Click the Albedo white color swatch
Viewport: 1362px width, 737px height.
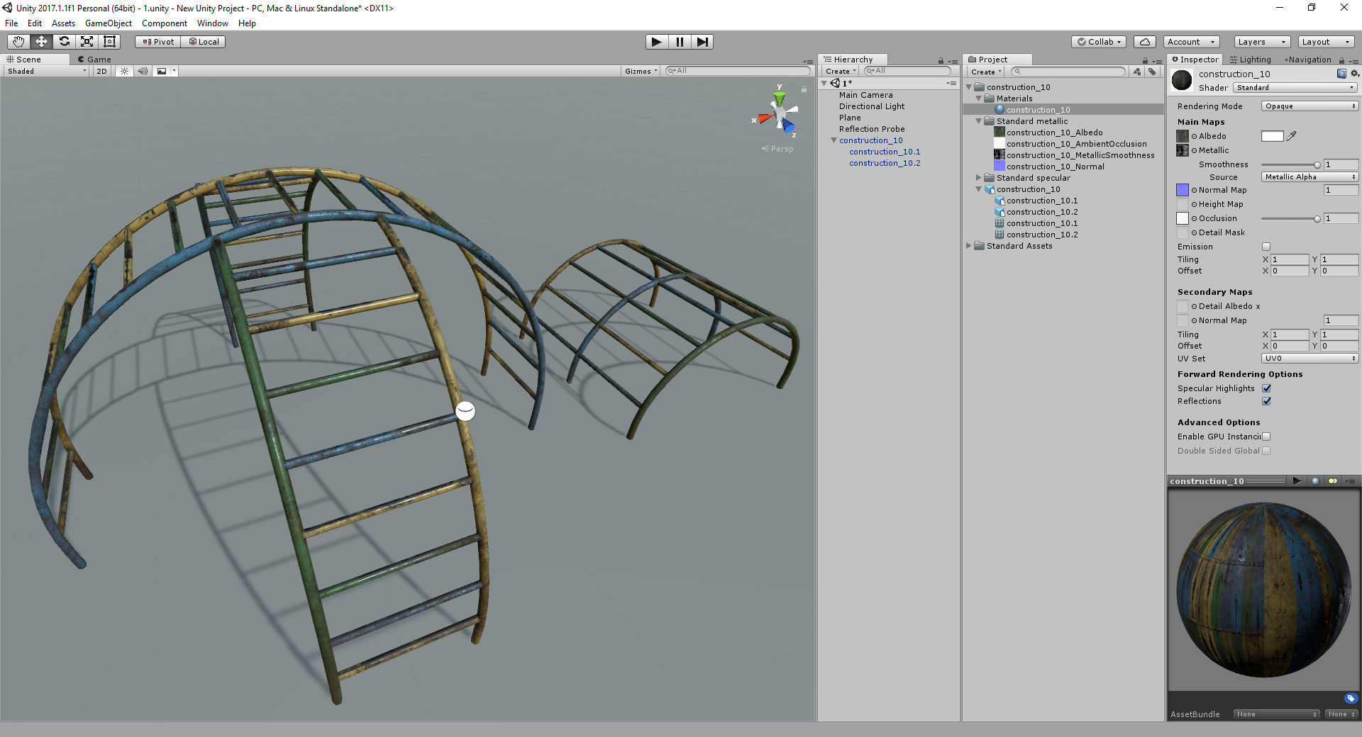pyautogui.click(x=1272, y=136)
